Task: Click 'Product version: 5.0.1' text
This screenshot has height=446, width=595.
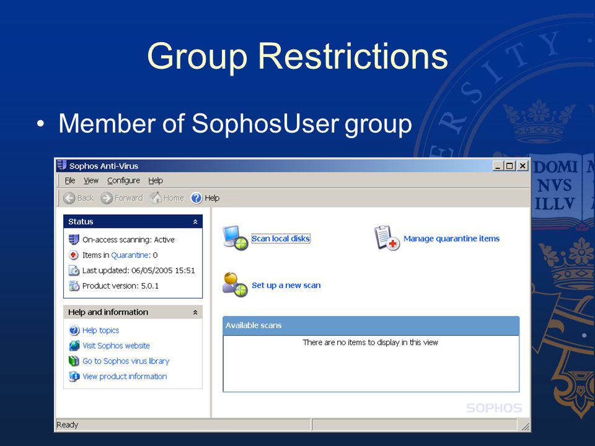Action: pos(120,286)
